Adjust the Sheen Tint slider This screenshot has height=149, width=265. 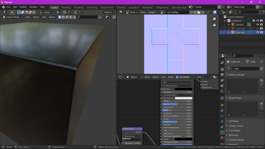pyautogui.click(x=177, y=122)
